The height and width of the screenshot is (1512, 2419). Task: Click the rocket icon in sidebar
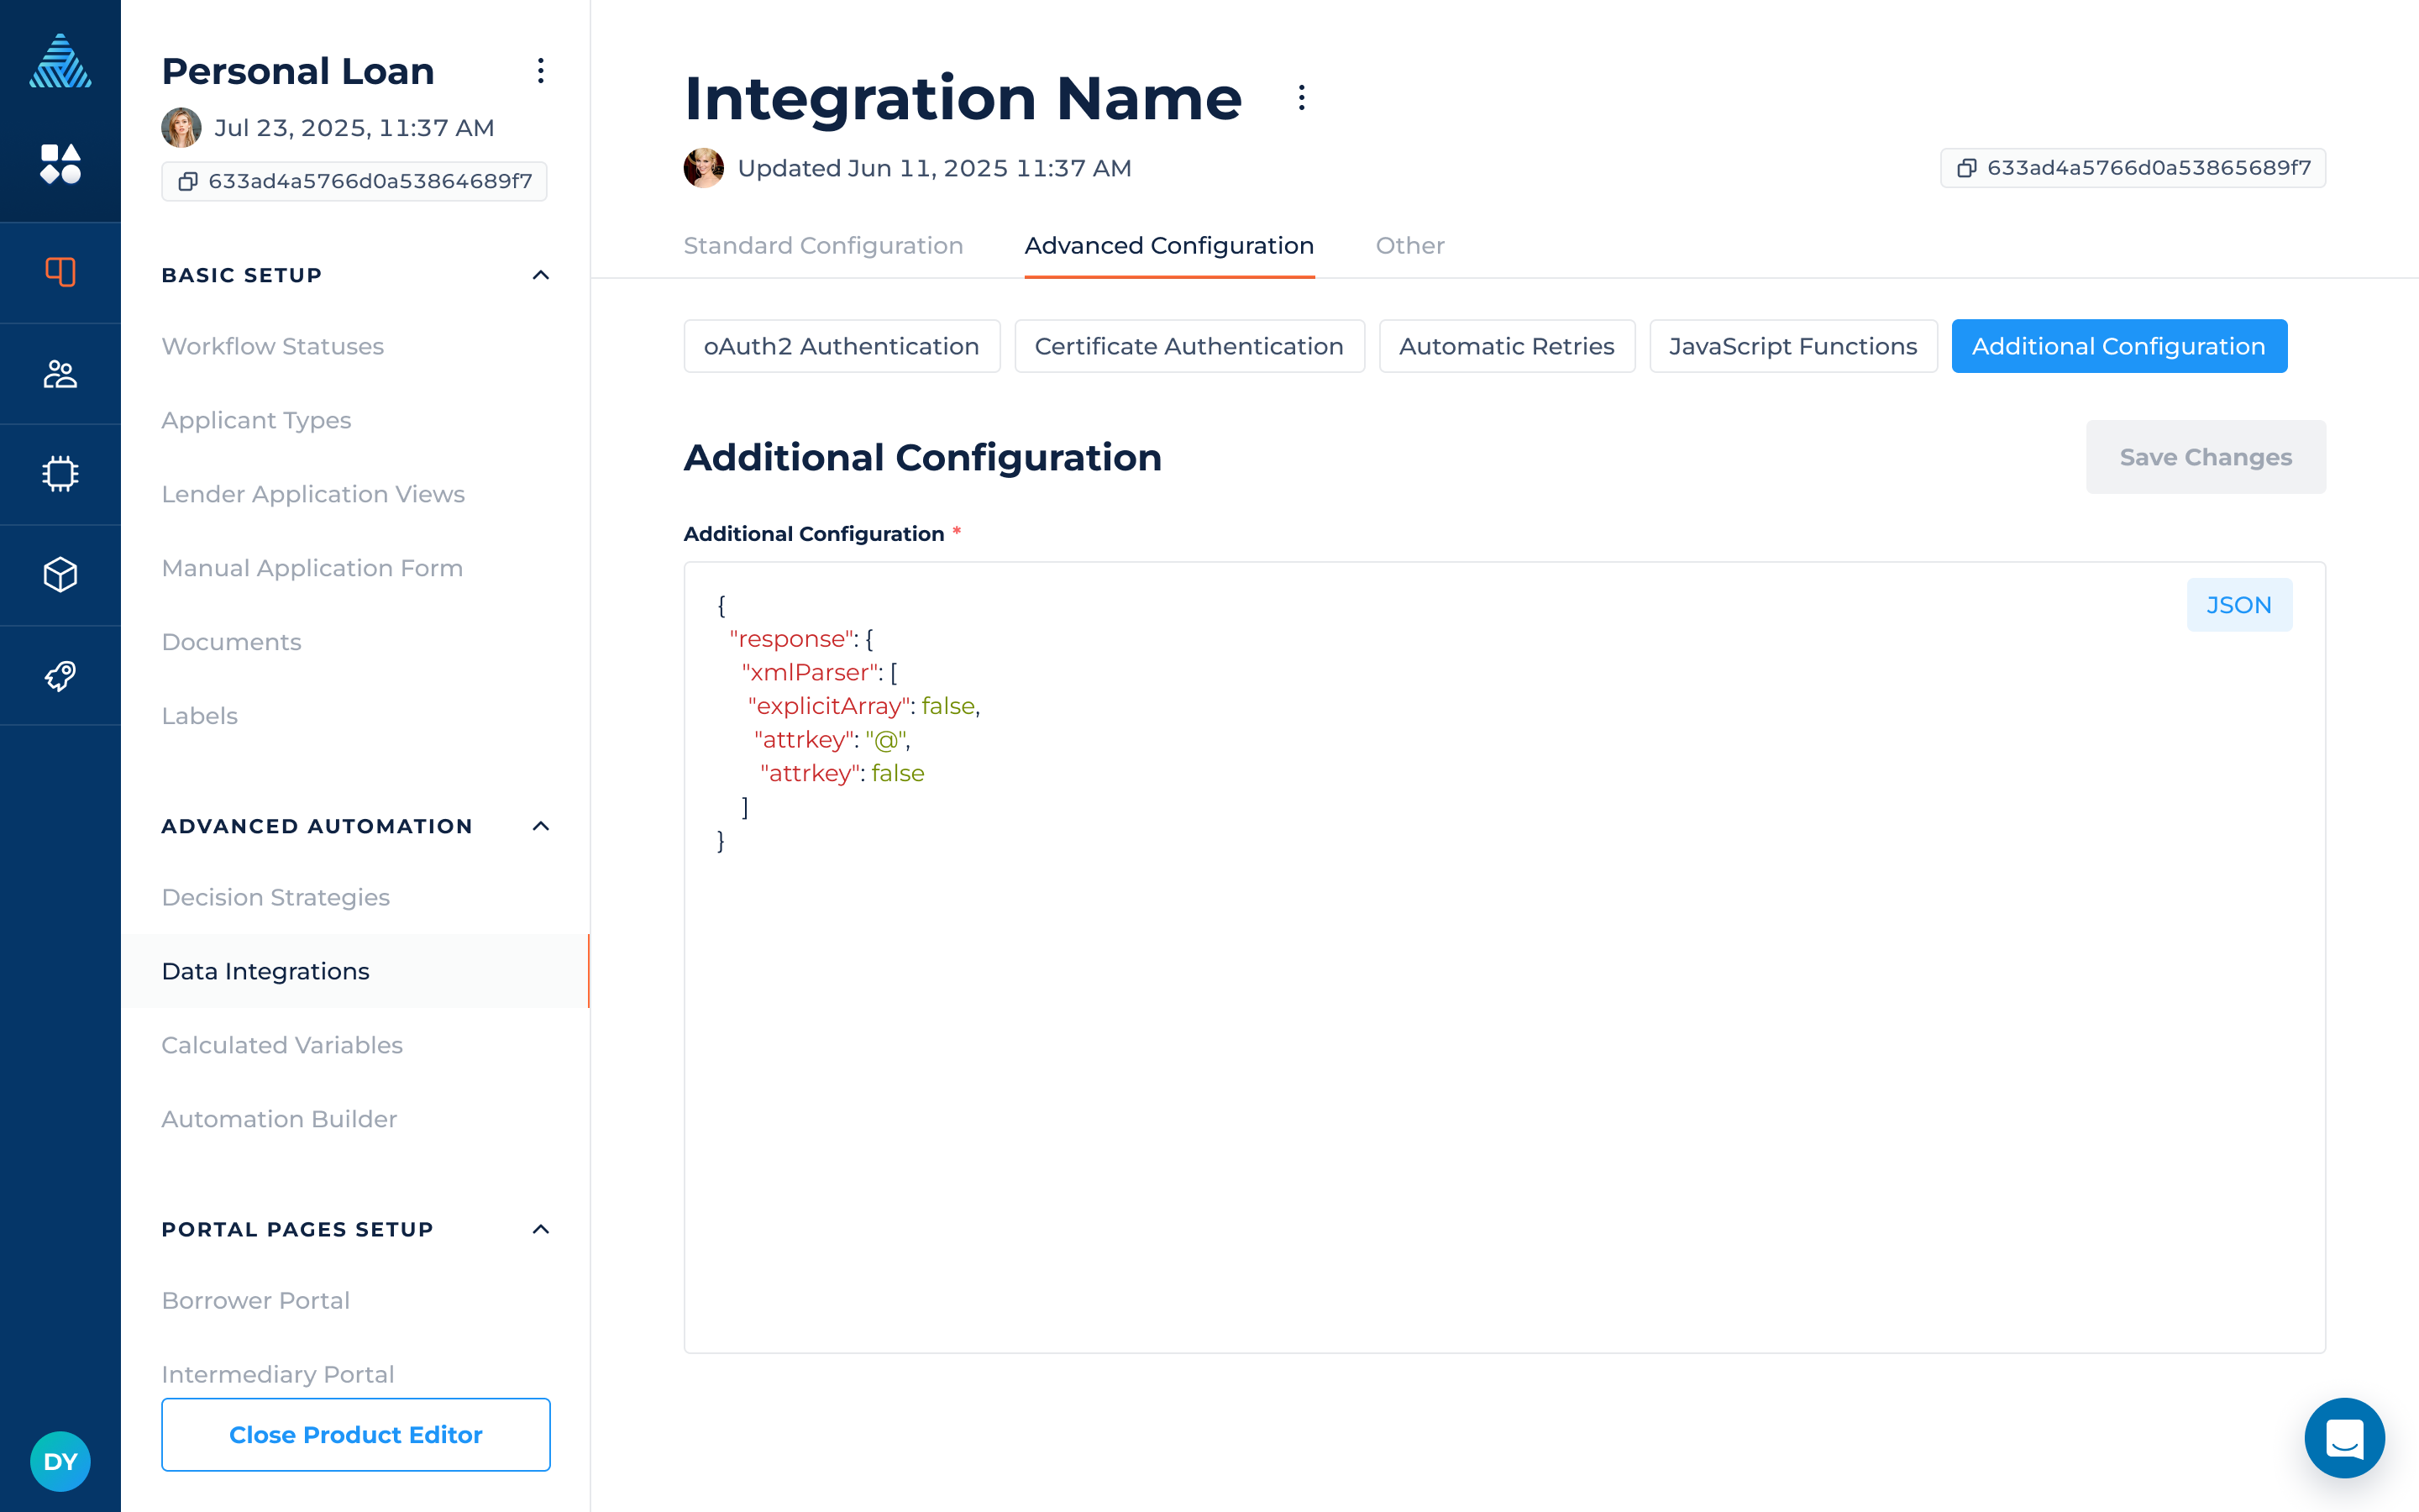click(60, 676)
